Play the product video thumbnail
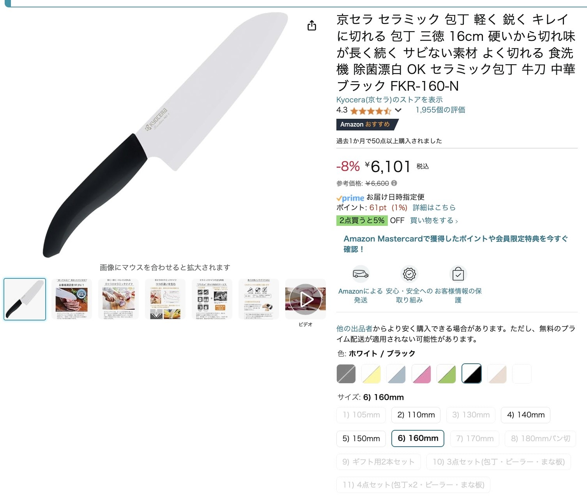This screenshot has height=500, width=587. 306,299
